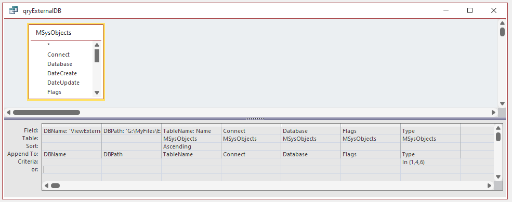Click the DBName: 'ViewExtern field cell

point(72,131)
